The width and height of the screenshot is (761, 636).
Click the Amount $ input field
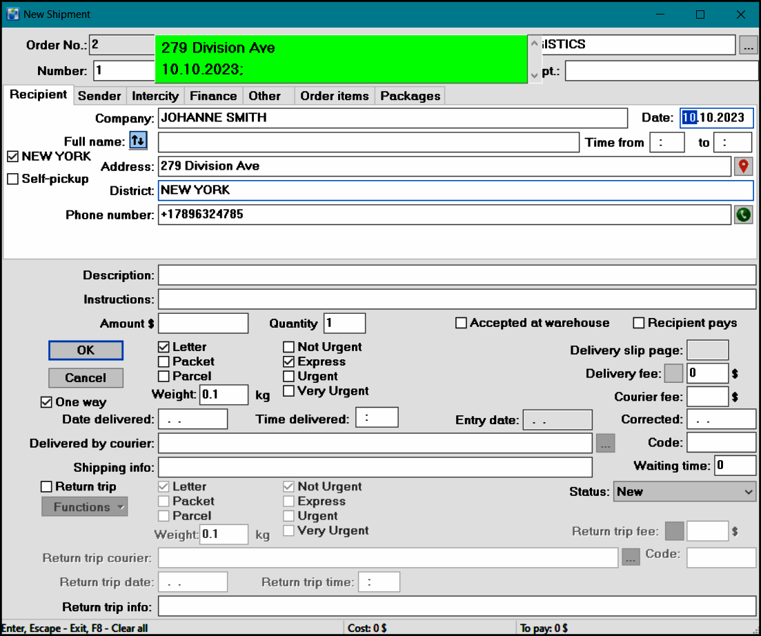(203, 324)
